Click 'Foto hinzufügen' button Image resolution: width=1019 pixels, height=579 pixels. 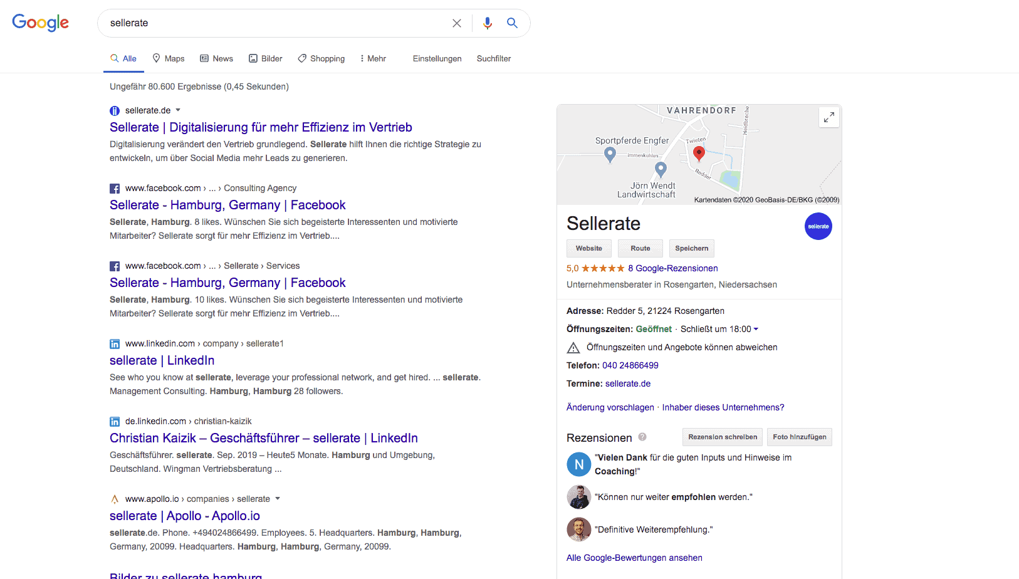tap(800, 437)
